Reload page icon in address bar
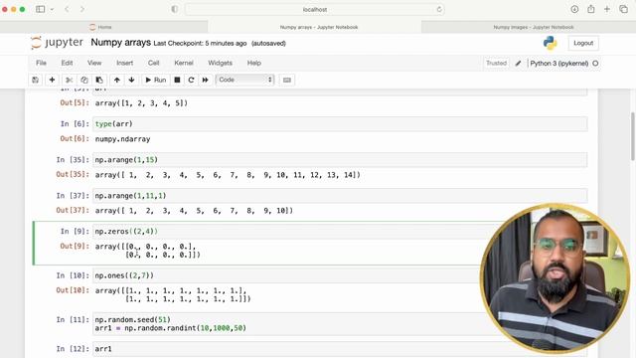636x358 pixels. click(x=439, y=9)
